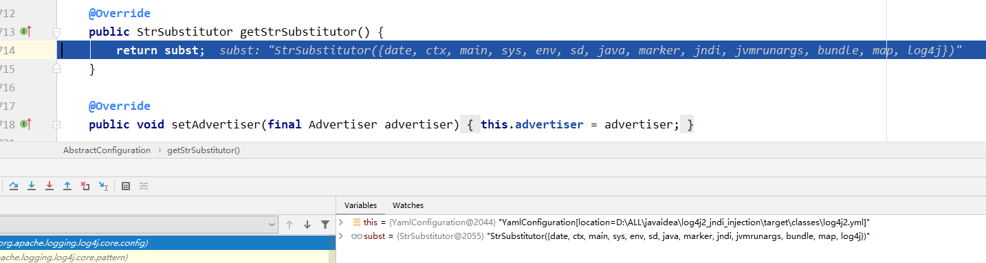Image resolution: width=986 pixels, height=263 pixels.
Task: Click the getStrSubstitutor method name in code
Action: (x=298, y=32)
